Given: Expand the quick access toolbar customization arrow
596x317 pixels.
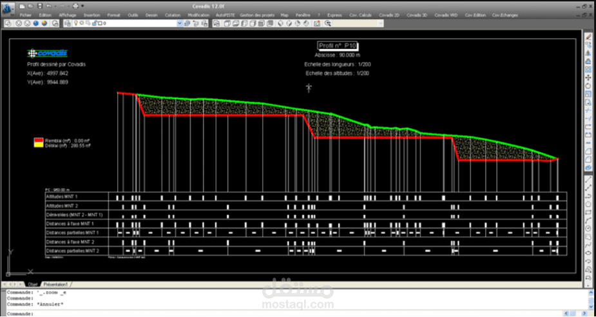Looking at the screenshot, I should pyautogui.click(x=82, y=6).
